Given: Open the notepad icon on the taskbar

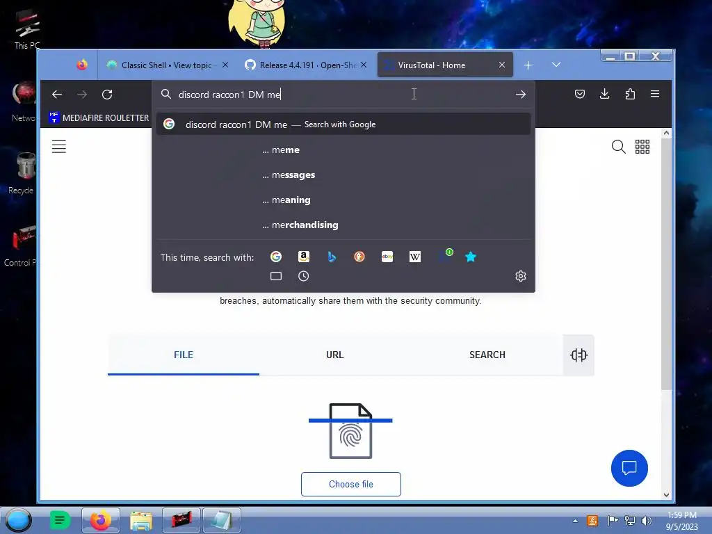Looking at the screenshot, I should click(x=221, y=520).
